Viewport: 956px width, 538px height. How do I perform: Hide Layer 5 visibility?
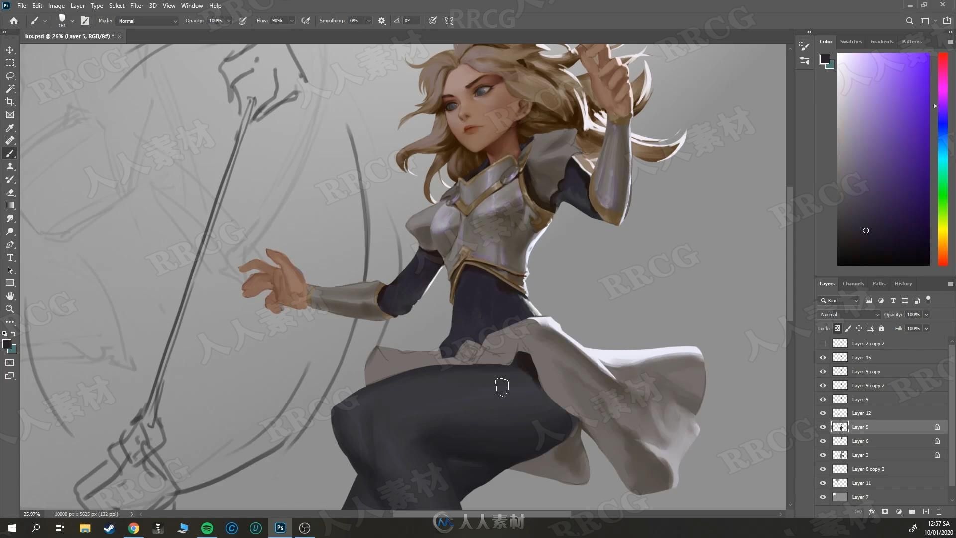point(823,427)
